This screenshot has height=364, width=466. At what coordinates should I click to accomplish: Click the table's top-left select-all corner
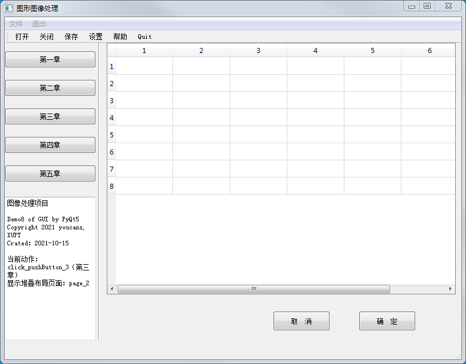pos(112,50)
